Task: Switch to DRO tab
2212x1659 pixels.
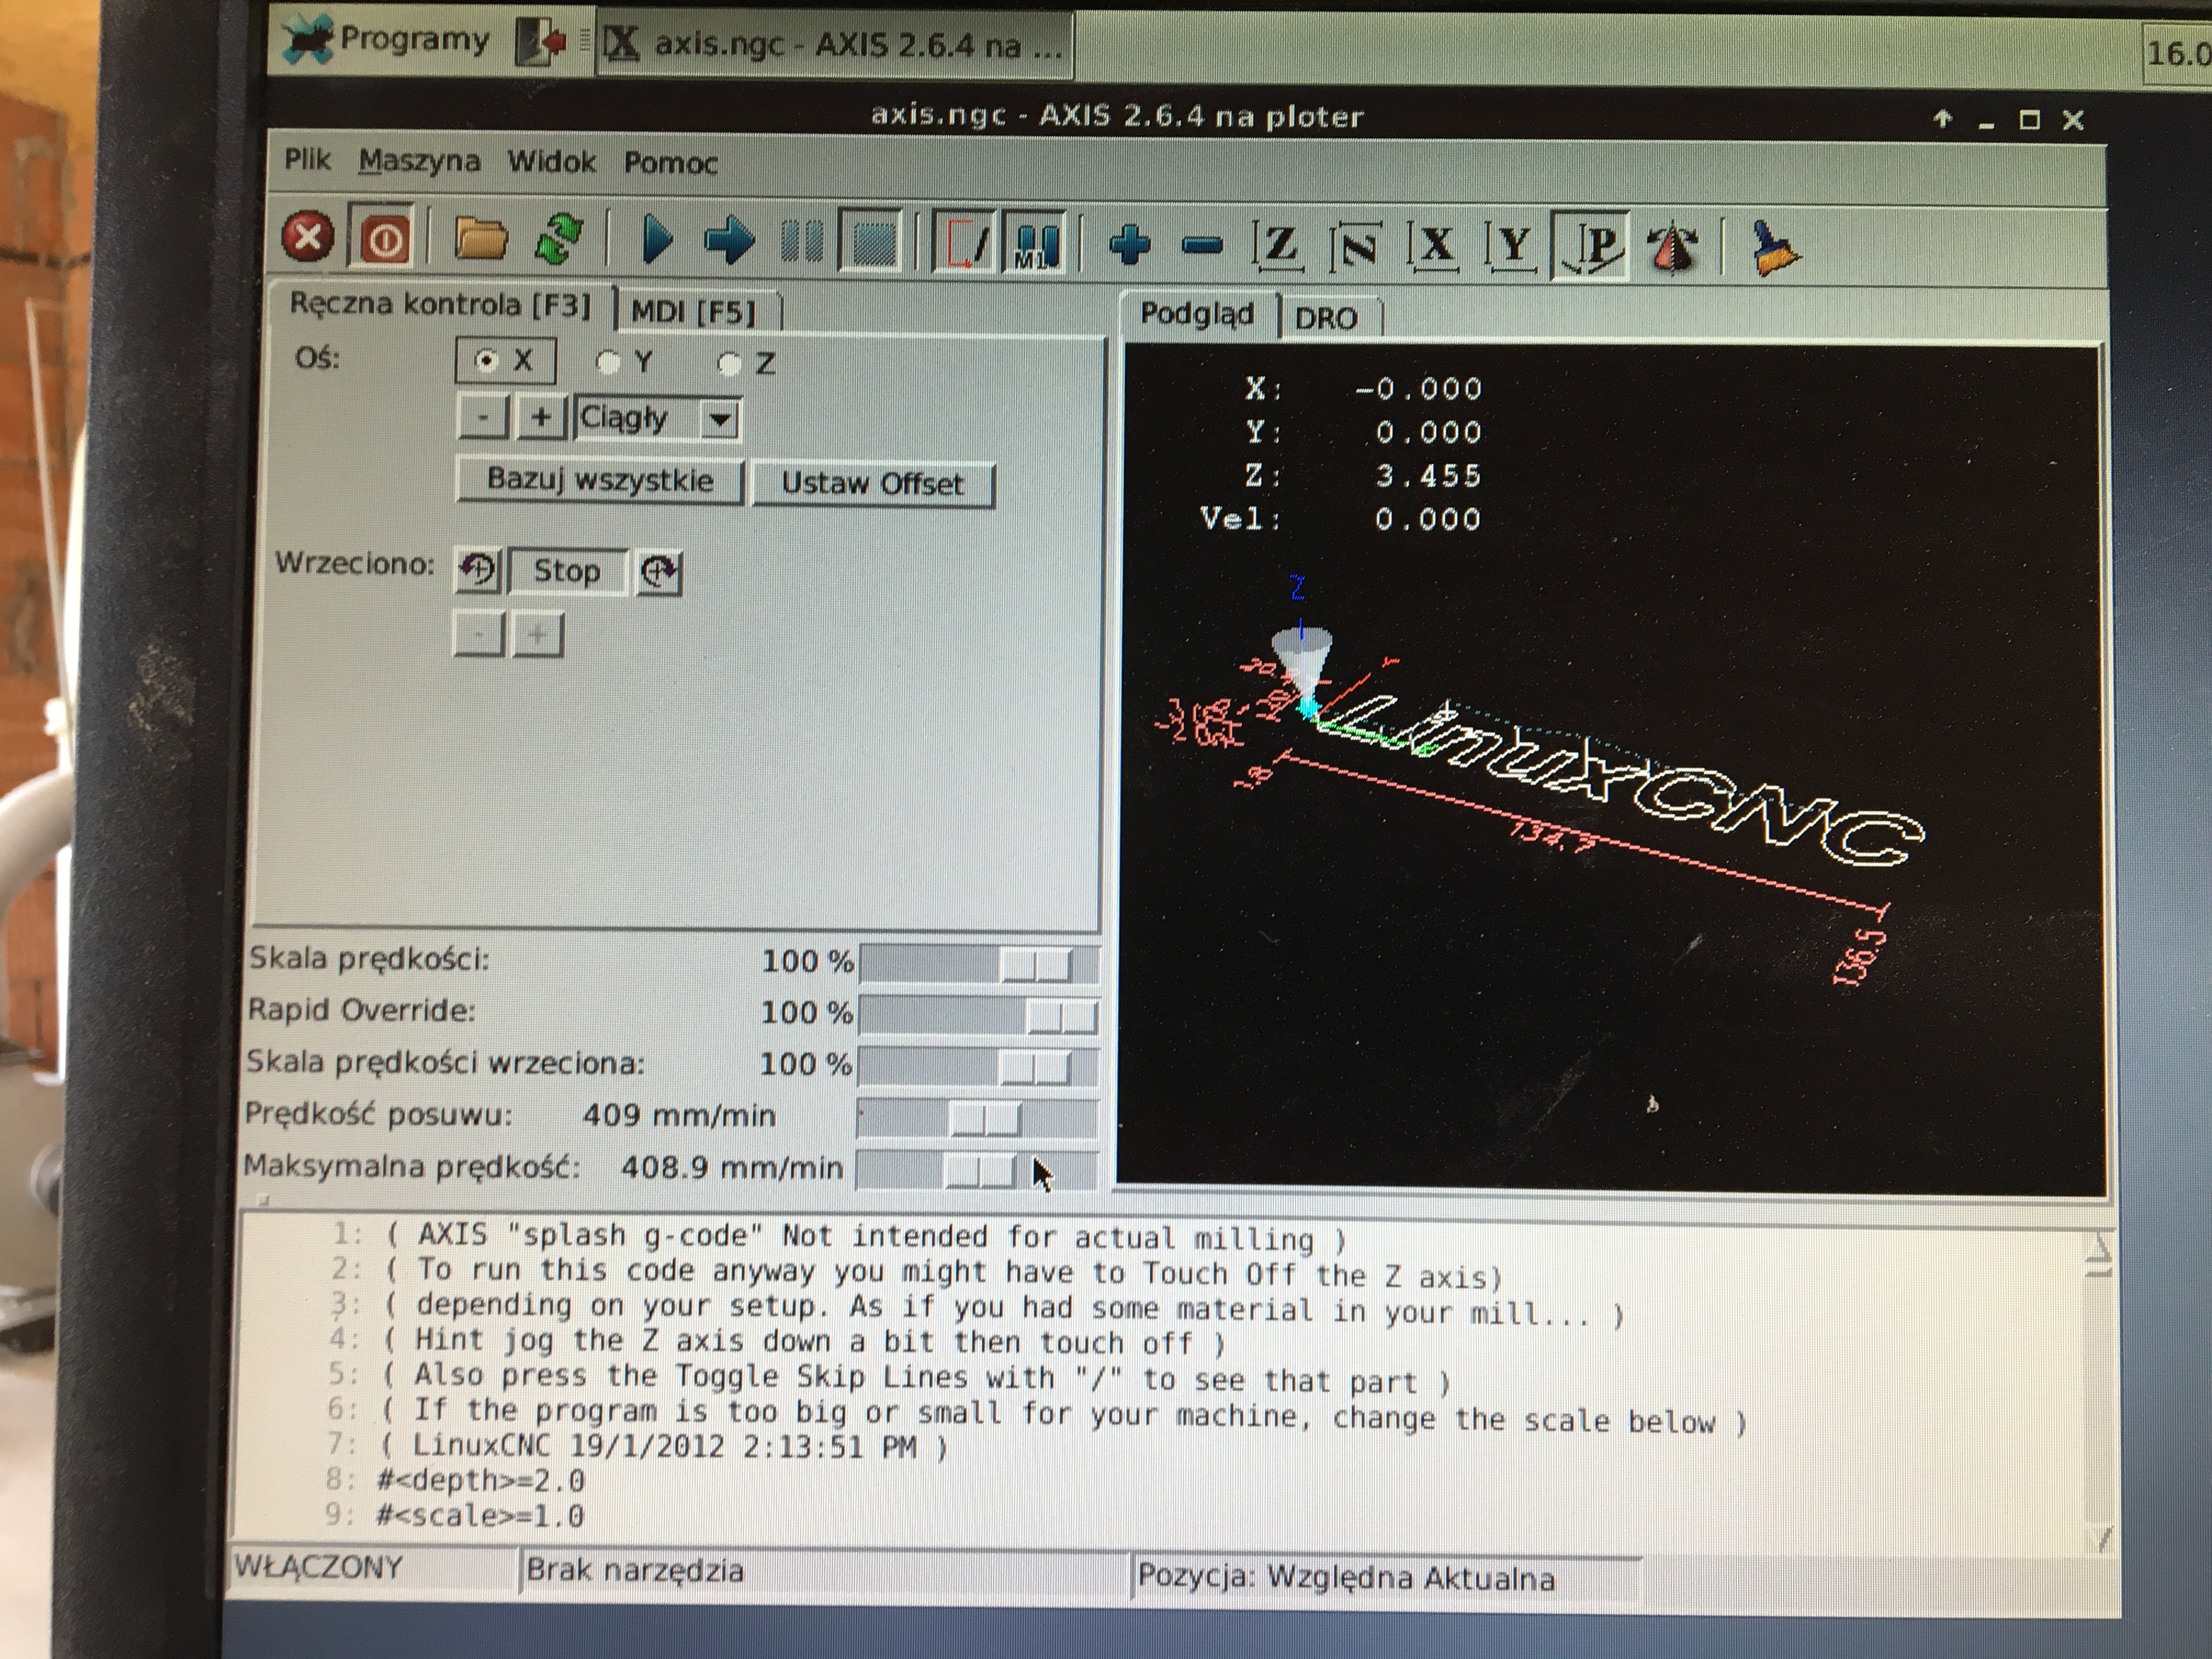Action: (x=1327, y=318)
